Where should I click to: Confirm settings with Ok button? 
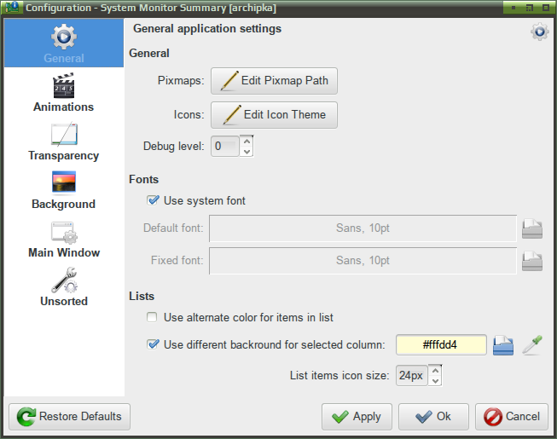coord(433,417)
